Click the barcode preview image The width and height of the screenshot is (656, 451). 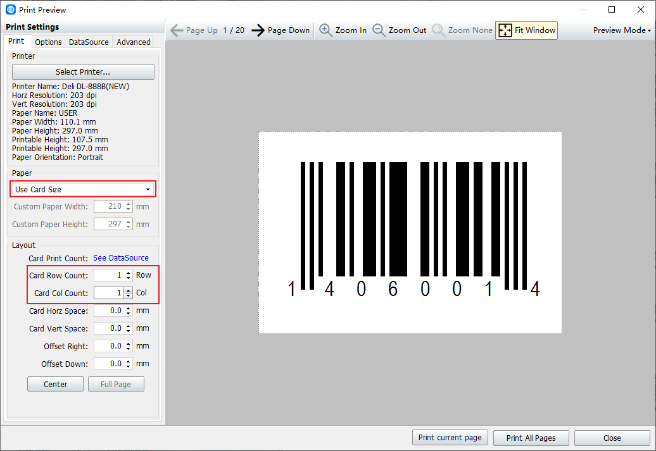(410, 232)
